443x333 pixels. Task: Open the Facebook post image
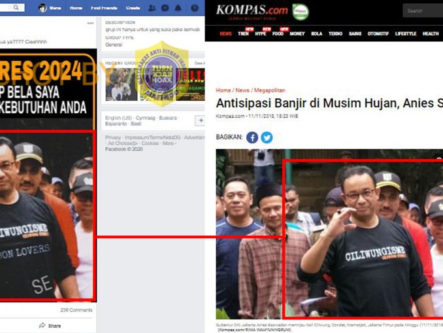[x=48, y=175]
